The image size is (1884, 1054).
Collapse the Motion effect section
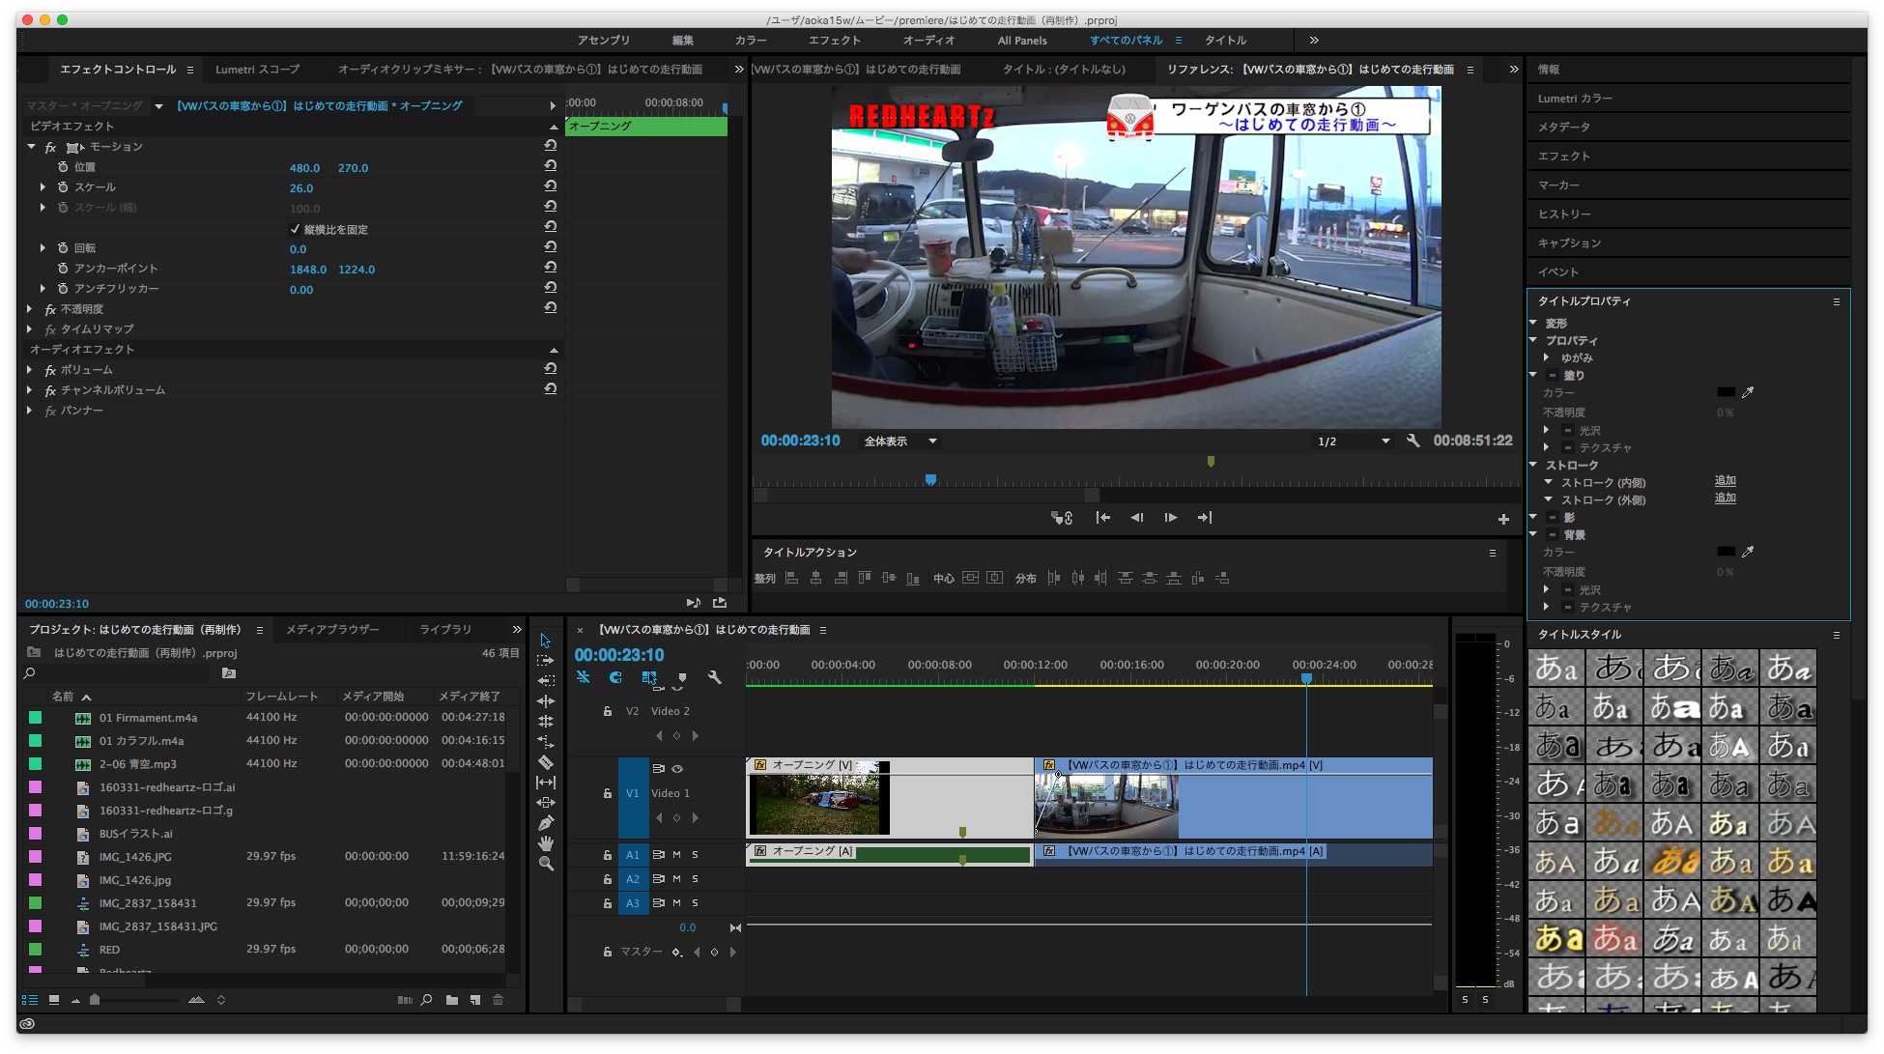click(x=31, y=147)
